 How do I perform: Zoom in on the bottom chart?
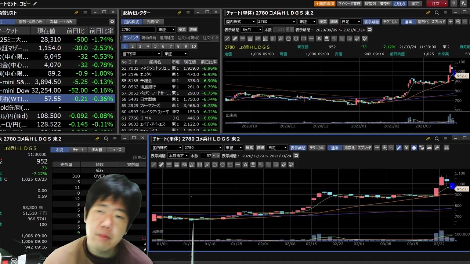point(384,148)
